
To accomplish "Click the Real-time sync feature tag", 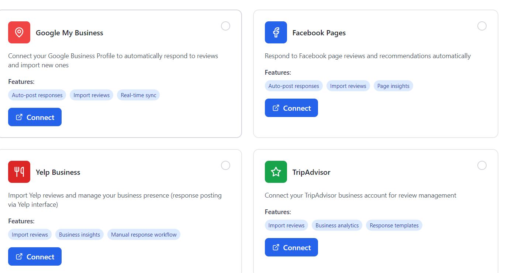I will 138,95.
